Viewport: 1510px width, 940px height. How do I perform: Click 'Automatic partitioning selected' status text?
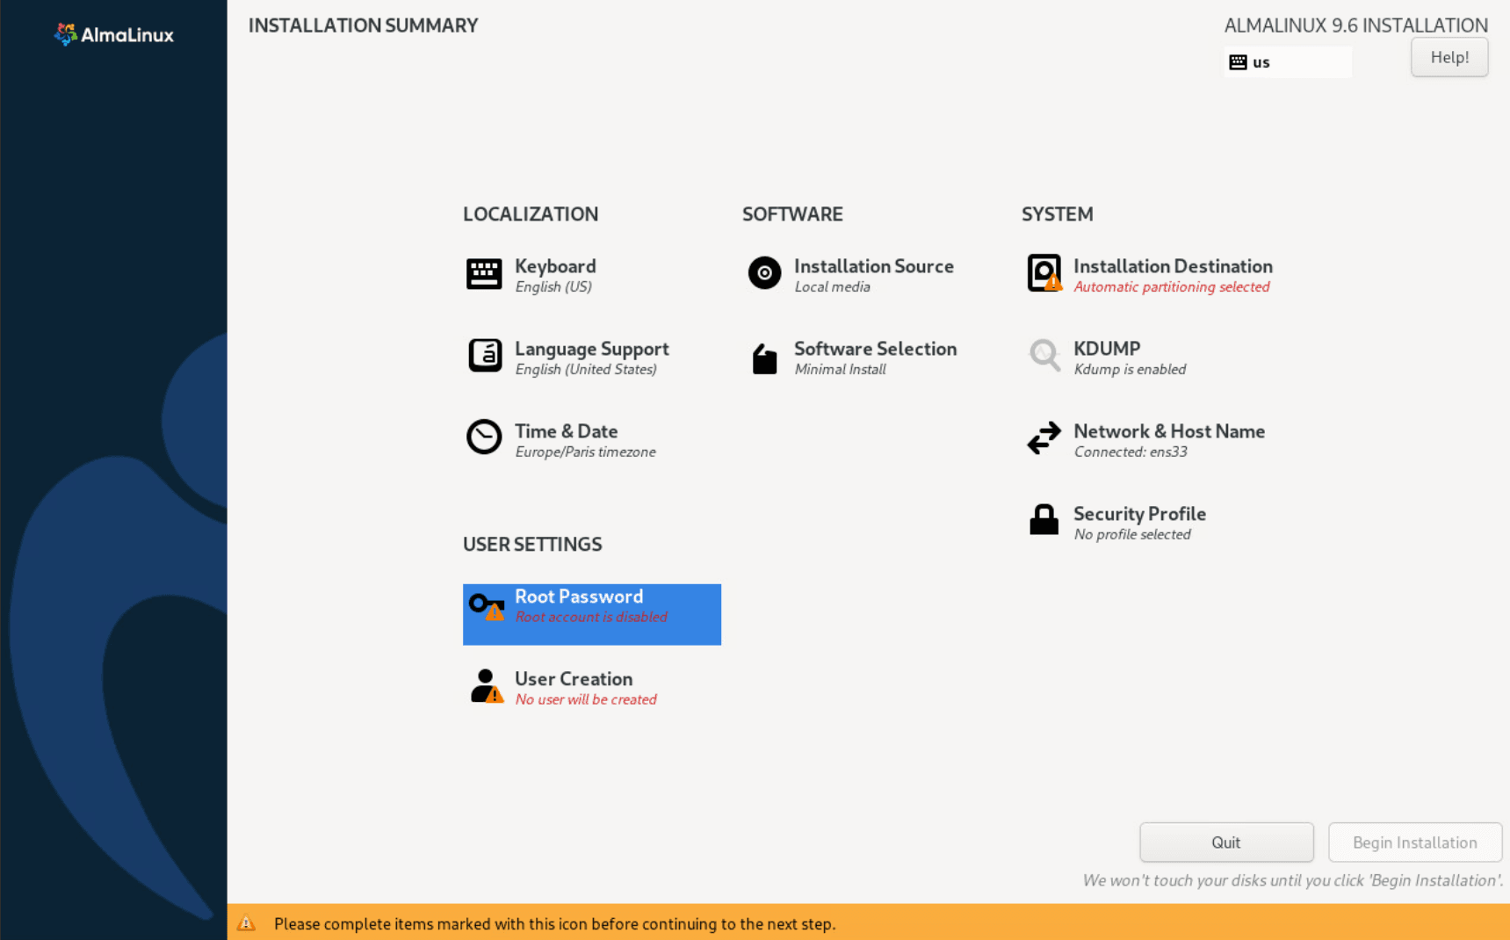[x=1172, y=287]
